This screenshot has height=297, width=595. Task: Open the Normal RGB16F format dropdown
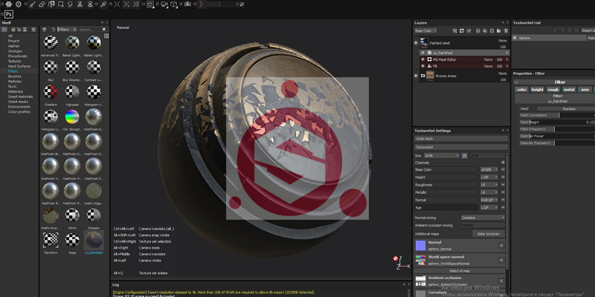pos(489,200)
